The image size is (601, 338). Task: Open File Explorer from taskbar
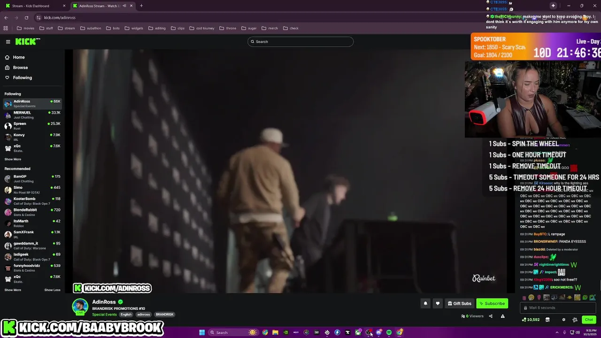[x=275, y=332]
